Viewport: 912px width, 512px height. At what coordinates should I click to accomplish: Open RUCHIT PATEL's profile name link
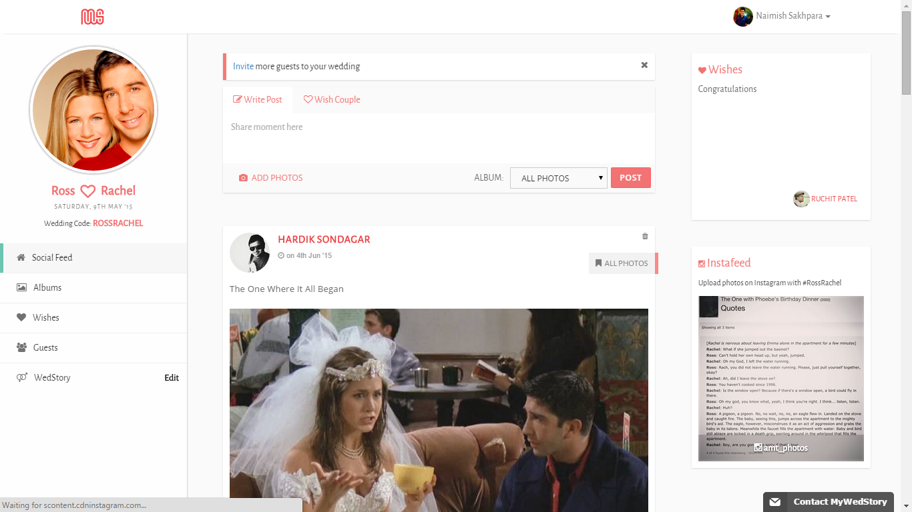coord(834,199)
